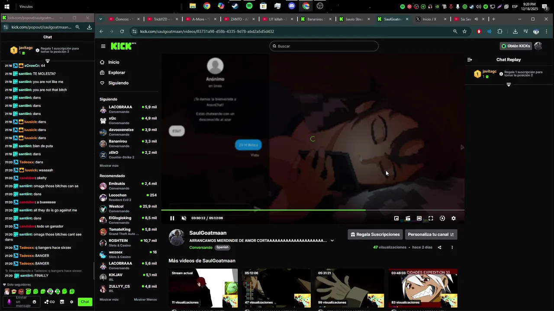Viewport: 554px width, 311px height.
Task: Open video more-options three dots
Action: 452,248
